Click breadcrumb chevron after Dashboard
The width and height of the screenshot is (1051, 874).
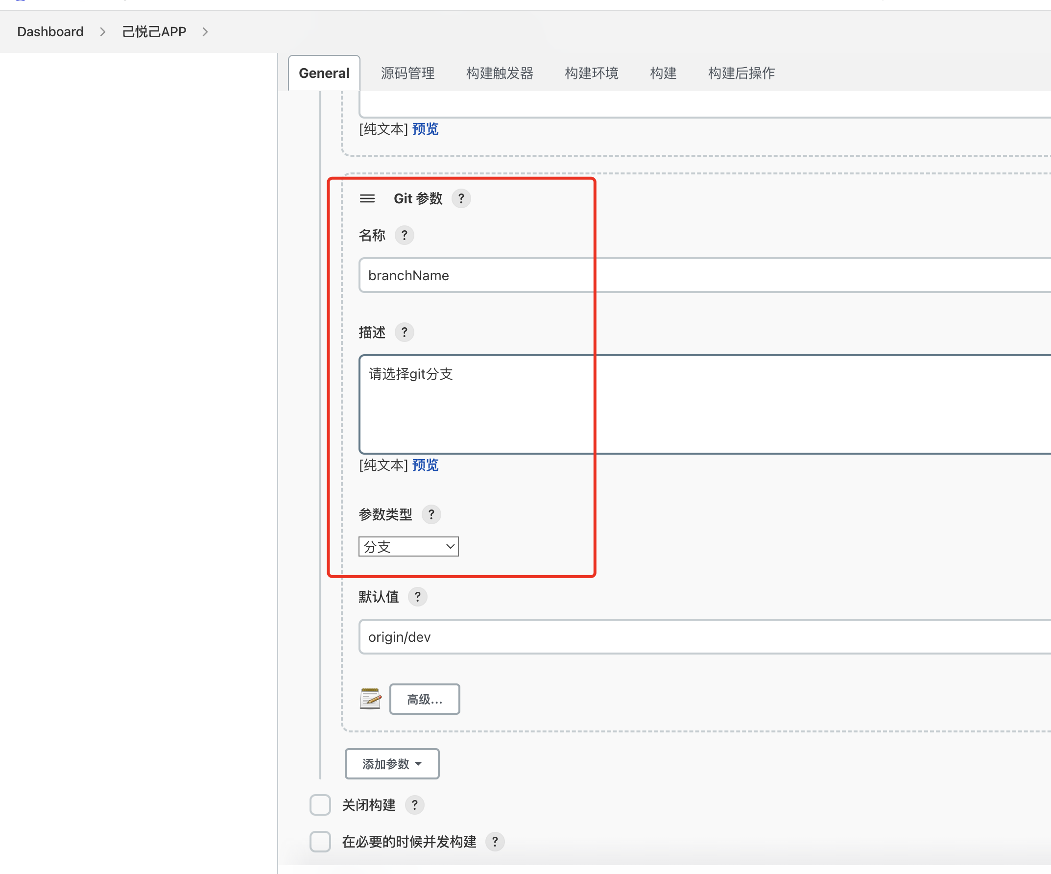pyautogui.click(x=102, y=32)
